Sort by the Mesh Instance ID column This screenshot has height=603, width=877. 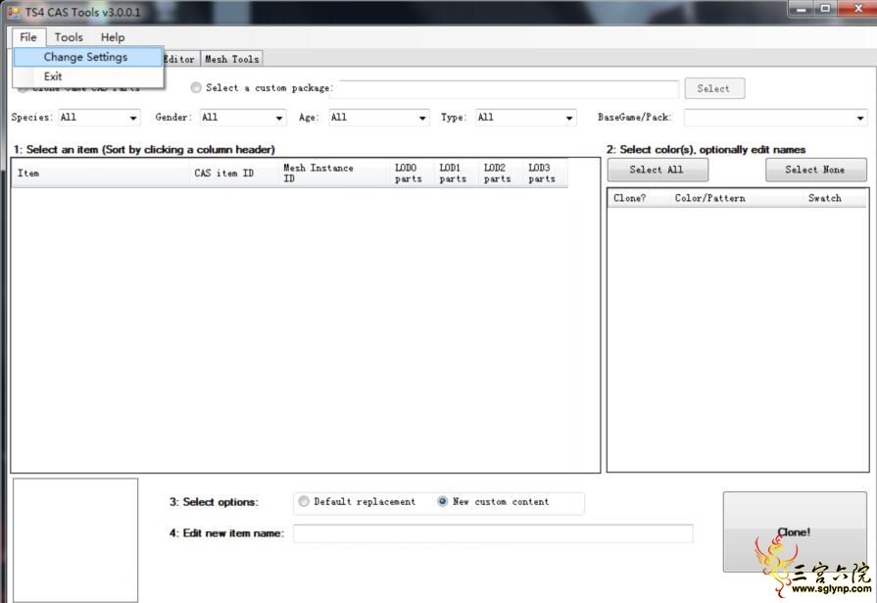[x=334, y=173]
